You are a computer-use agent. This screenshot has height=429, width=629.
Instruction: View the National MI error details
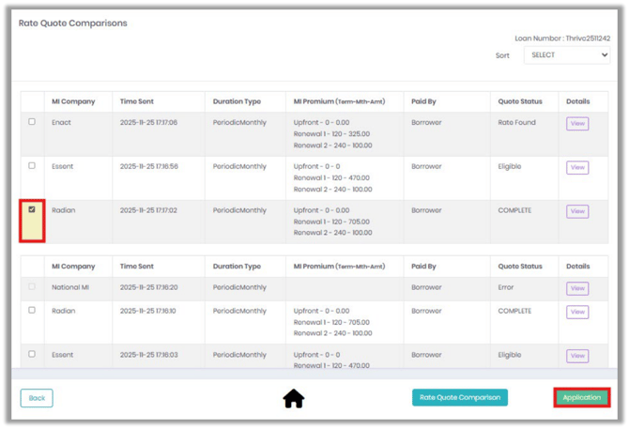click(x=577, y=288)
